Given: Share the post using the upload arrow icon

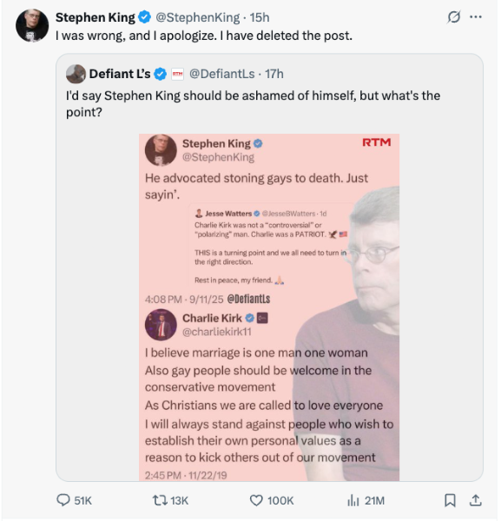Looking at the screenshot, I should pyautogui.click(x=476, y=500).
